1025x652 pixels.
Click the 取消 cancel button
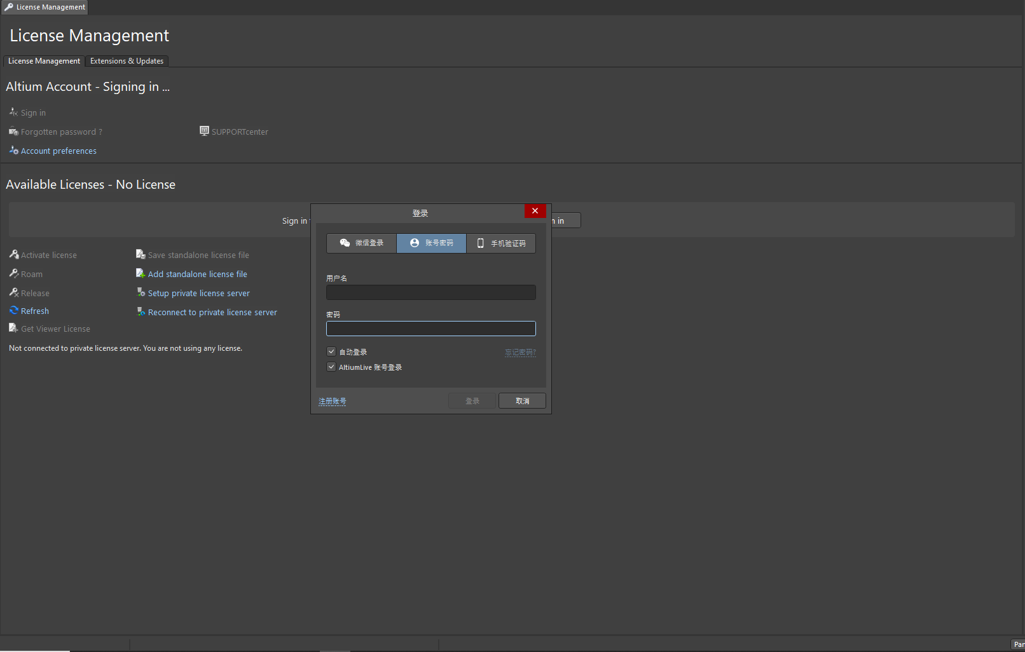pos(522,401)
